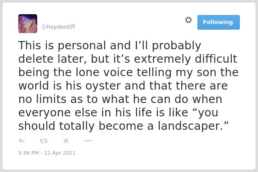Reply to the tweet with the arrow icon
Viewport: 258px width, 172px height.
pyautogui.click(x=21, y=141)
